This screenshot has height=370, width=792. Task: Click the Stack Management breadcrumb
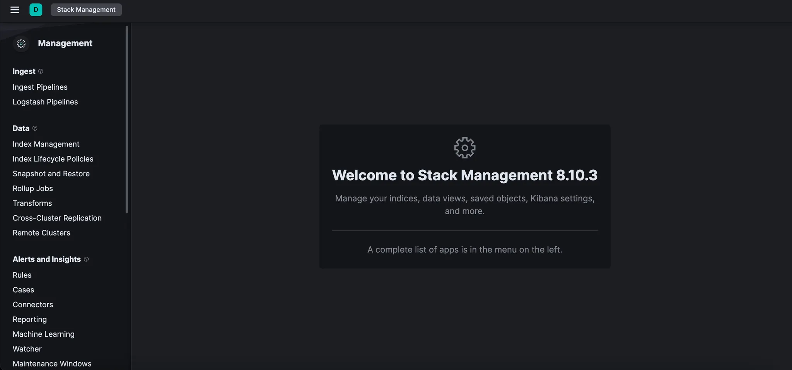pyautogui.click(x=86, y=10)
